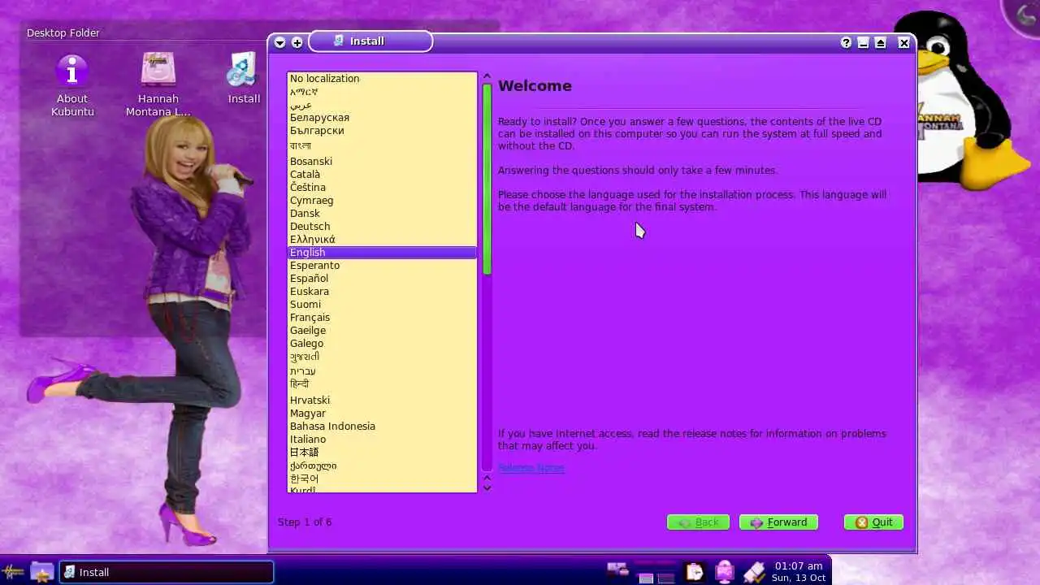Select 'Dansk' in the language list
Image resolution: width=1040 pixels, height=585 pixels.
pos(382,214)
